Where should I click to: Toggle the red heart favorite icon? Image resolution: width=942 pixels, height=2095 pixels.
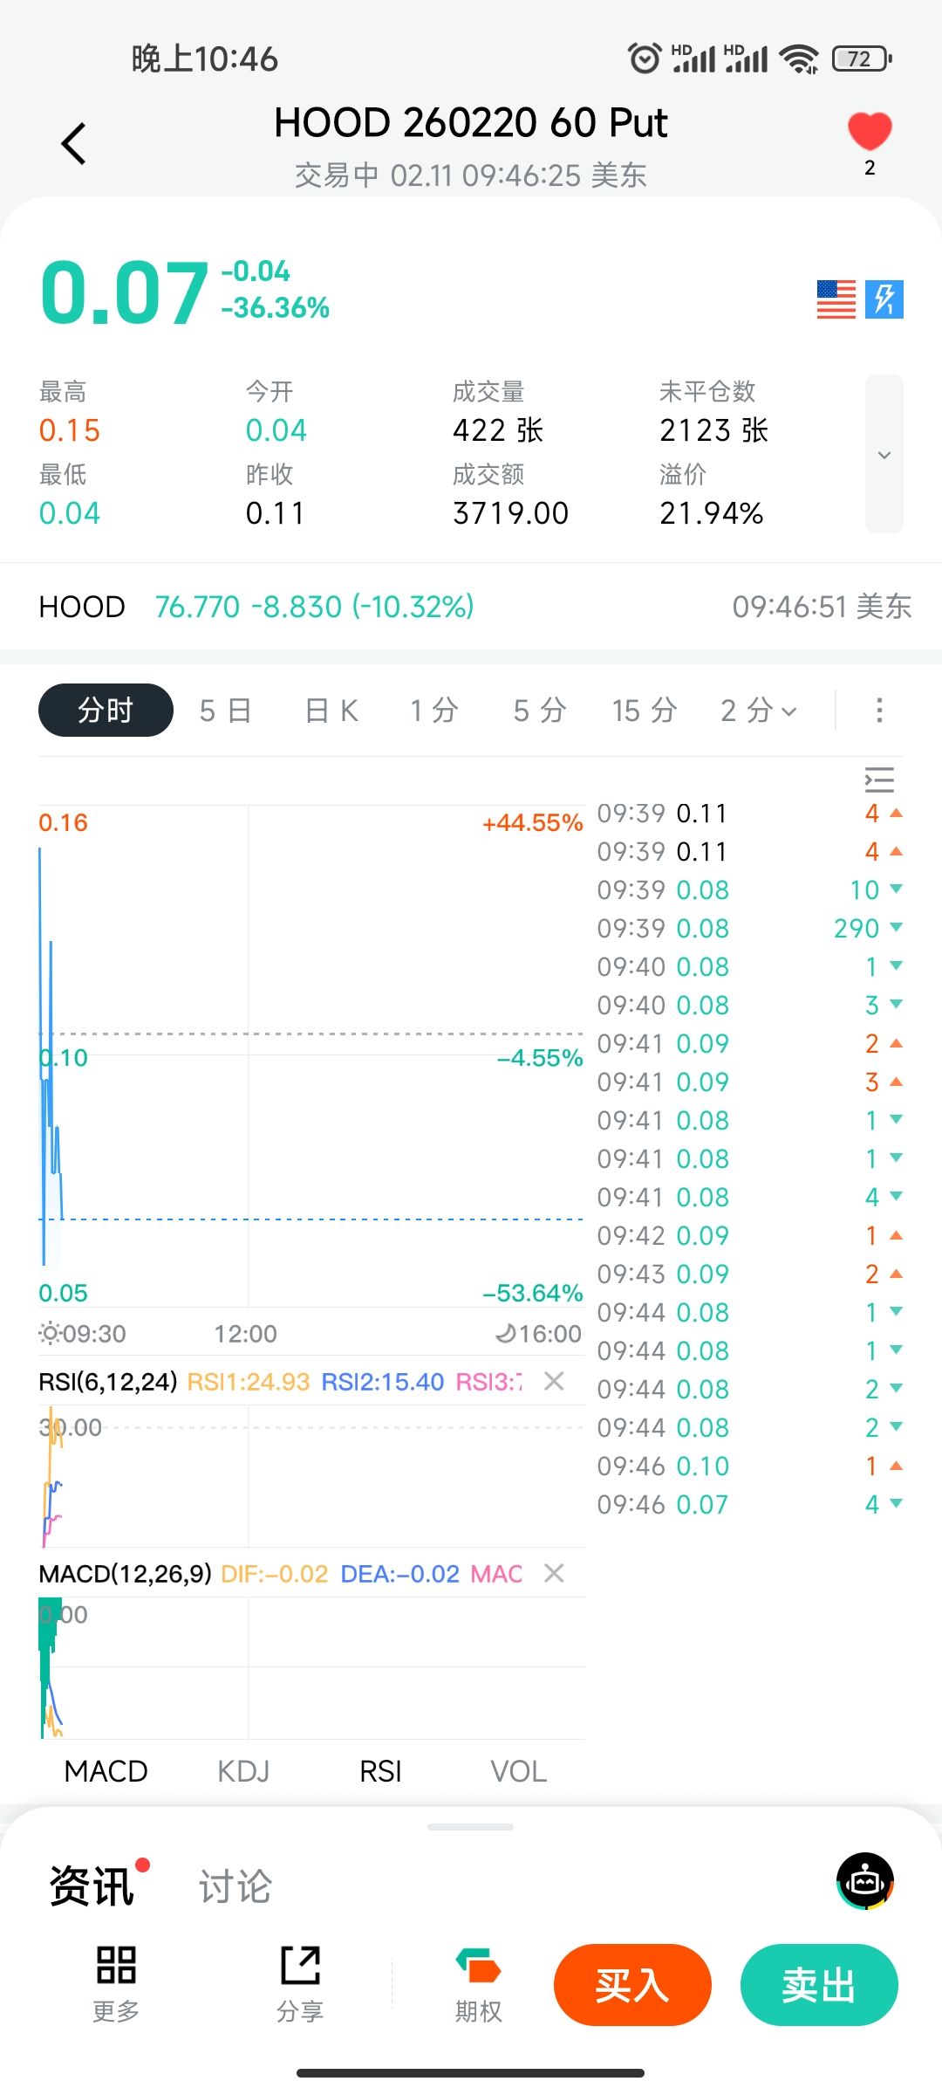pos(870,132)
